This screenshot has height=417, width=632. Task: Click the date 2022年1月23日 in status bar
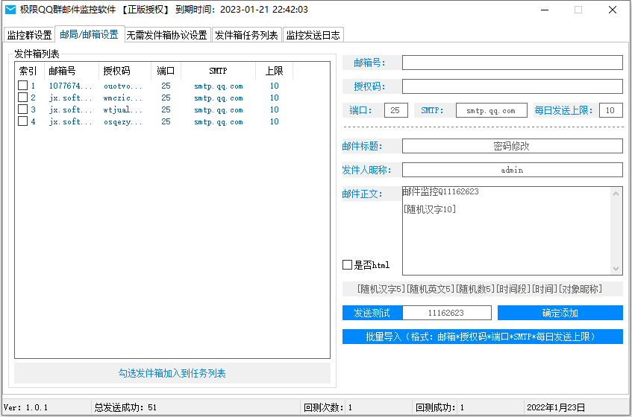[556, 407]
